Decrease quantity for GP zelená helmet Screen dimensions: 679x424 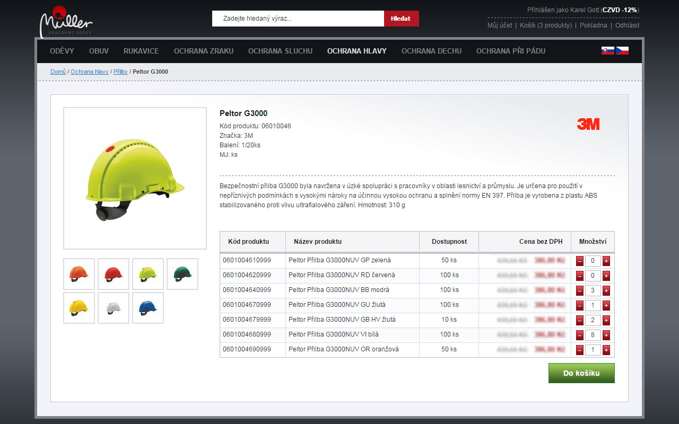pos(580,261)
